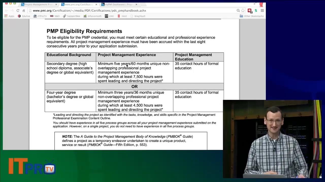Click the browser back arrow
Viewport: 325px width, 182px height.
[6, 11]
